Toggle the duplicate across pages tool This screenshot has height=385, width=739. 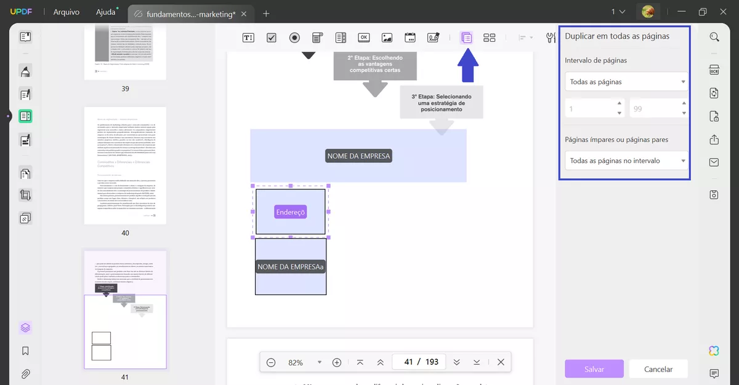click(466, 38)
